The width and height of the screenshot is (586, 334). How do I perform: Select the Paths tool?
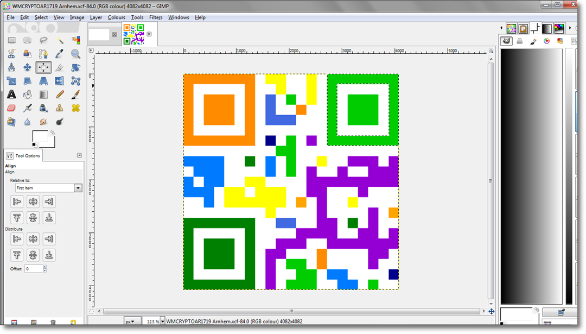click(43, 54)
